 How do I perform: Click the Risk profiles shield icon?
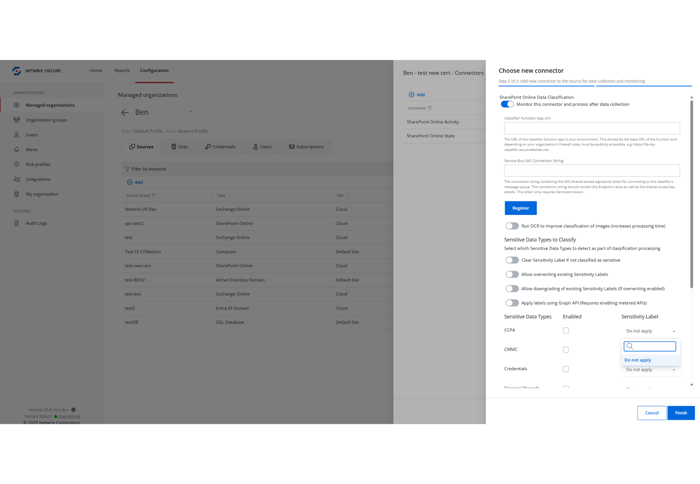click(x=16, y=164)
